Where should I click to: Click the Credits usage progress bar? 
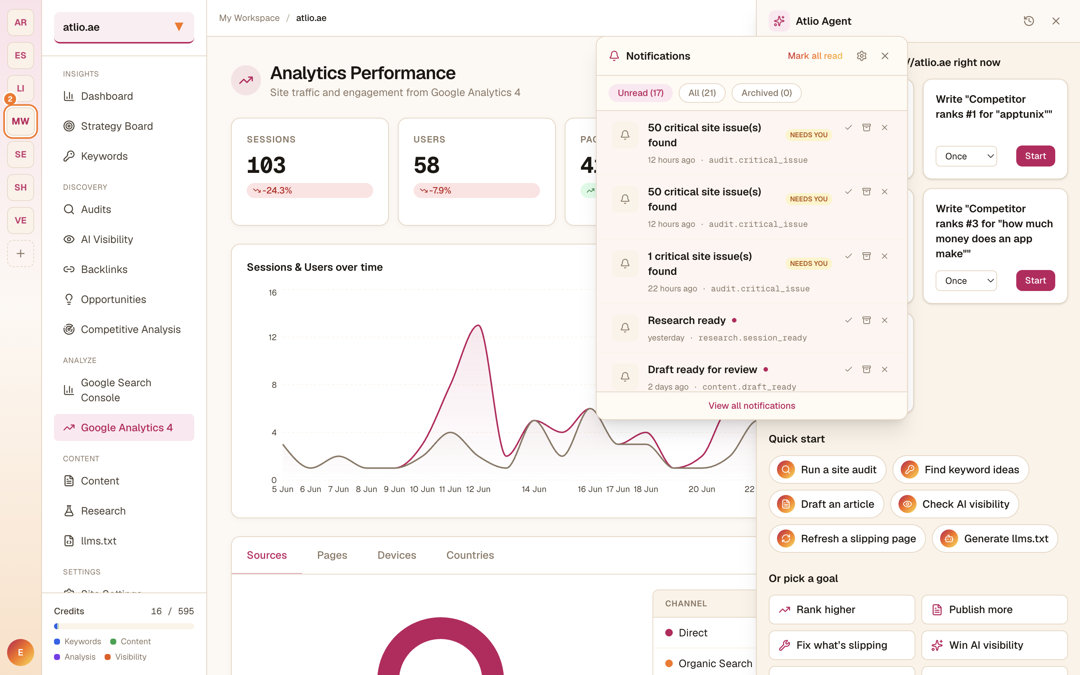(x=124, y=626)
